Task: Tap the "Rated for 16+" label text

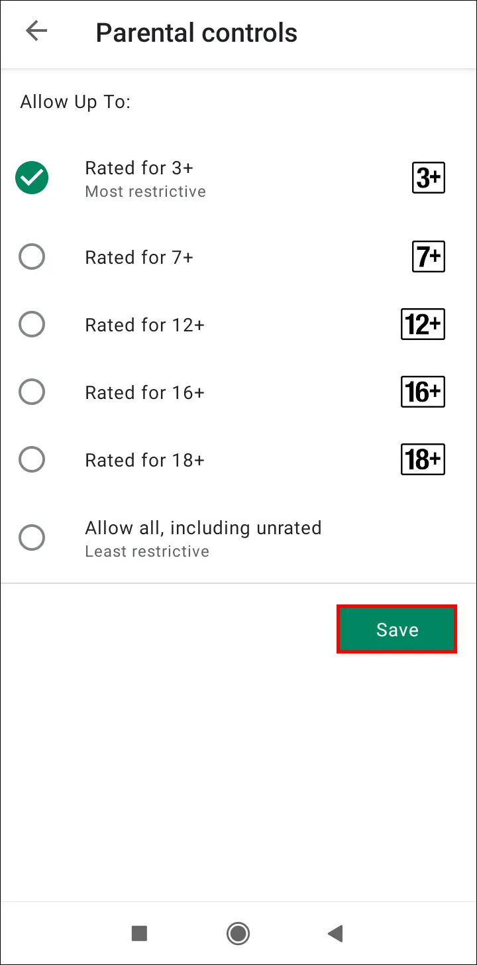Action: tap(144, 392)
